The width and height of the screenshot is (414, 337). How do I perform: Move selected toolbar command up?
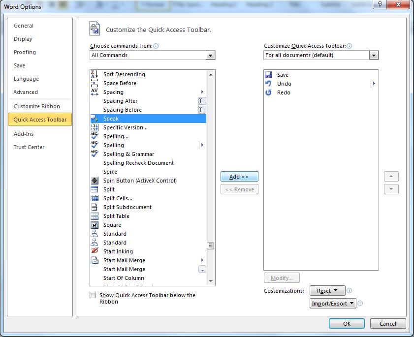click(x=391, y=176)
